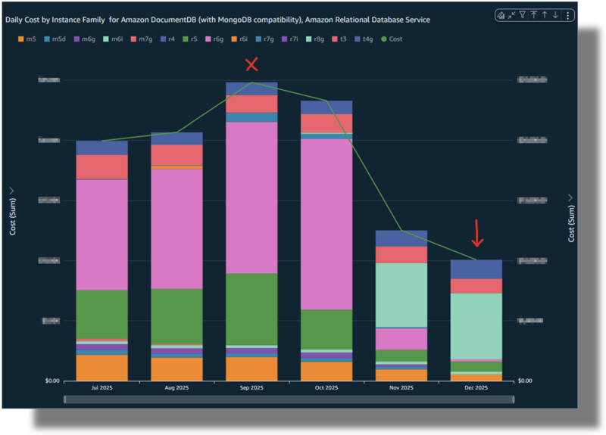Click blue t4g segment in Jul 2025 bar
Image resolution: width=606 pixels, height=435 pixels.
(102, 148)
